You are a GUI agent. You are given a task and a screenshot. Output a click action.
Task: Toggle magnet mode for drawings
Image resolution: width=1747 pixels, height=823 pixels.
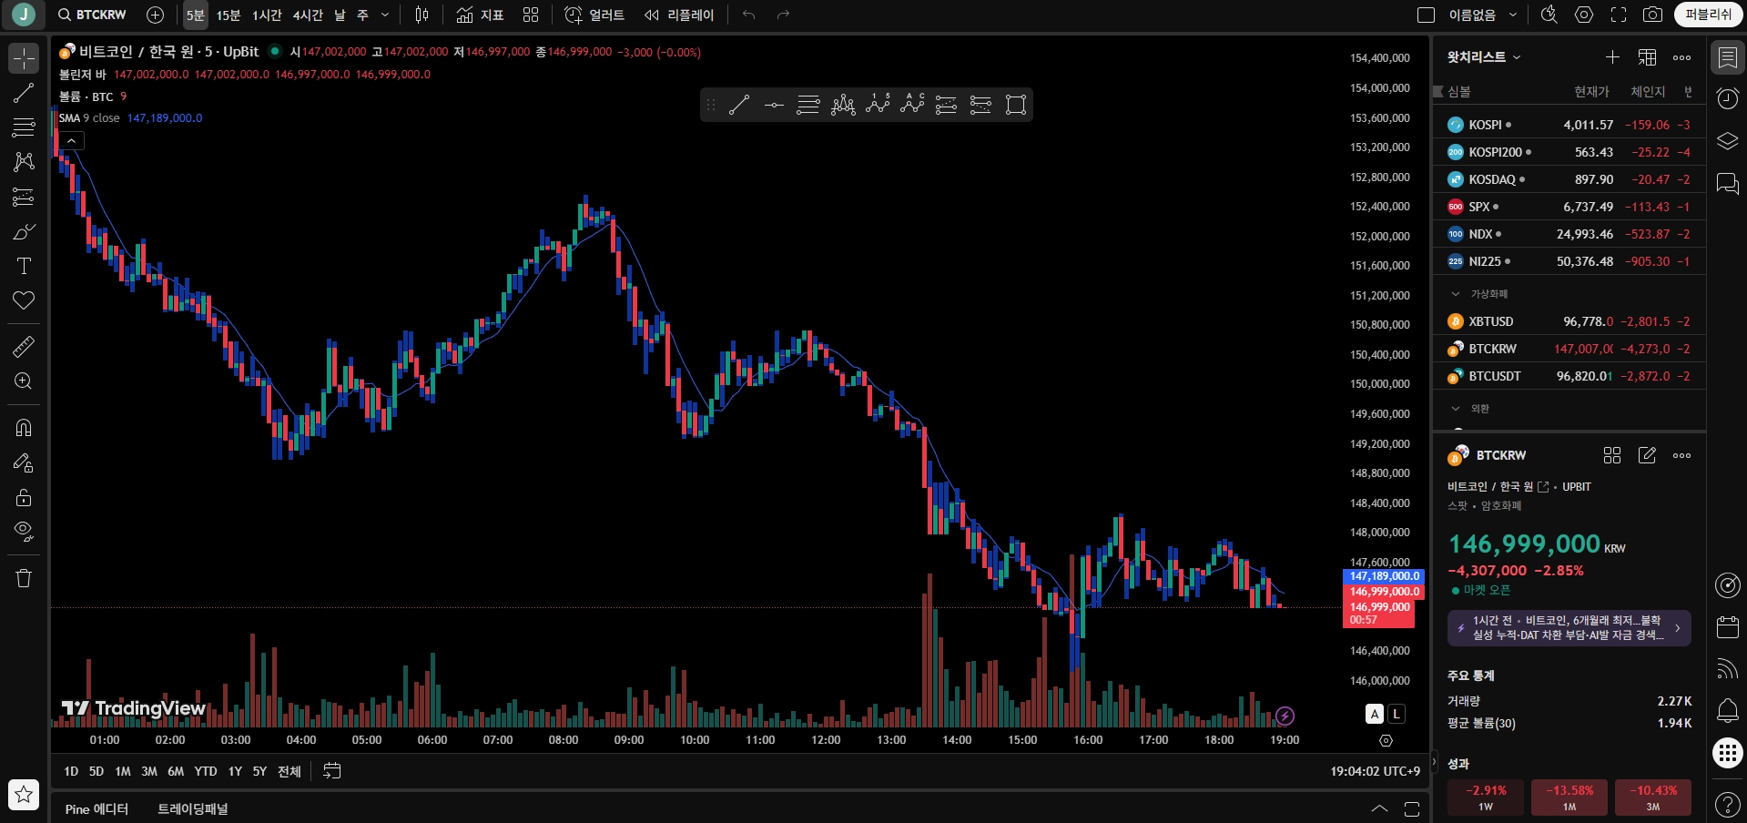pyautogui.click(x=24, y=428)
